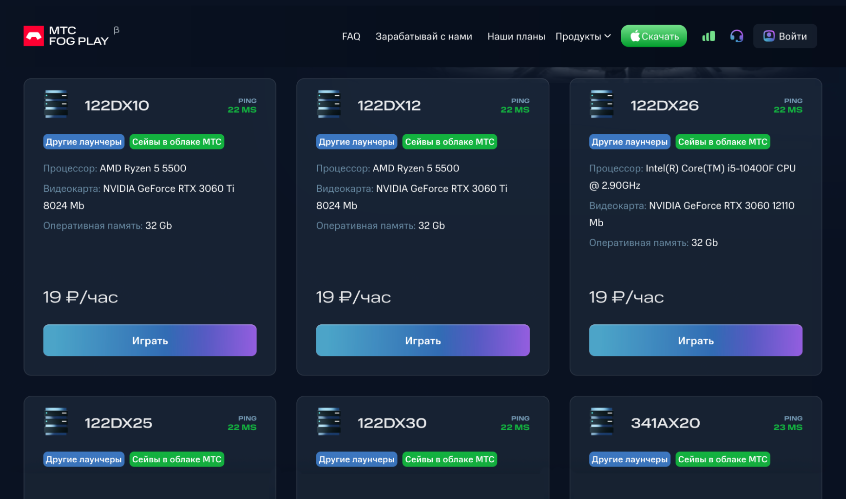Expand the Продукты dropdown
The image size is (846, 499).
(x=583, y=36)
